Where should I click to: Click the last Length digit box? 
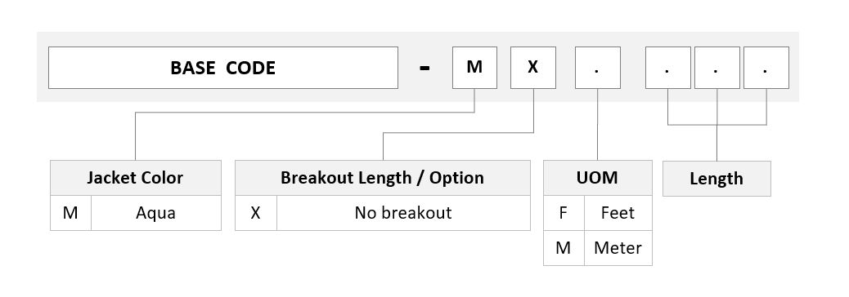point(766,68)
